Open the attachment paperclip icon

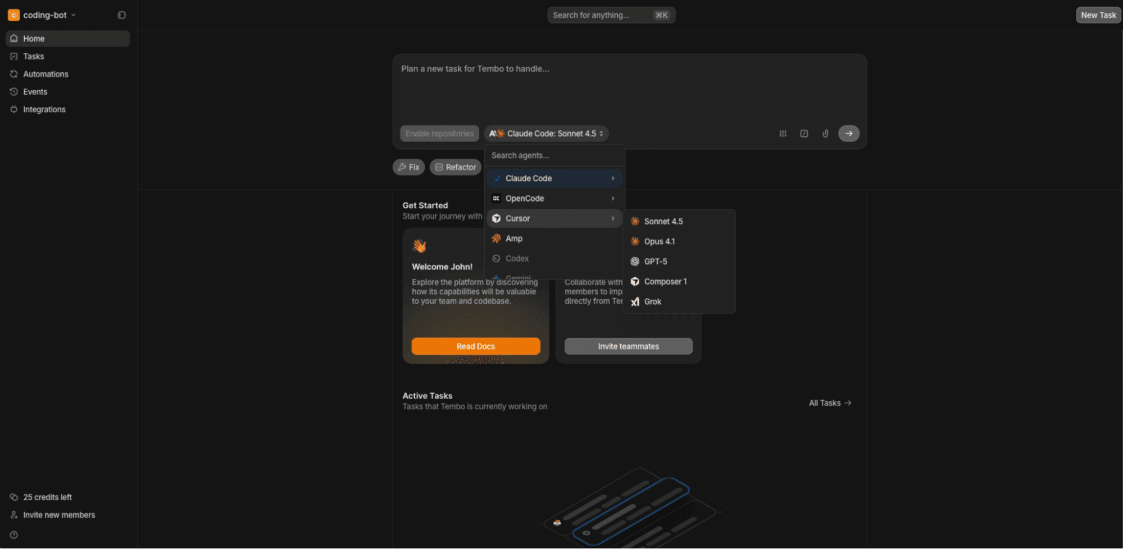pyautogui.click(x=825, y=133)
